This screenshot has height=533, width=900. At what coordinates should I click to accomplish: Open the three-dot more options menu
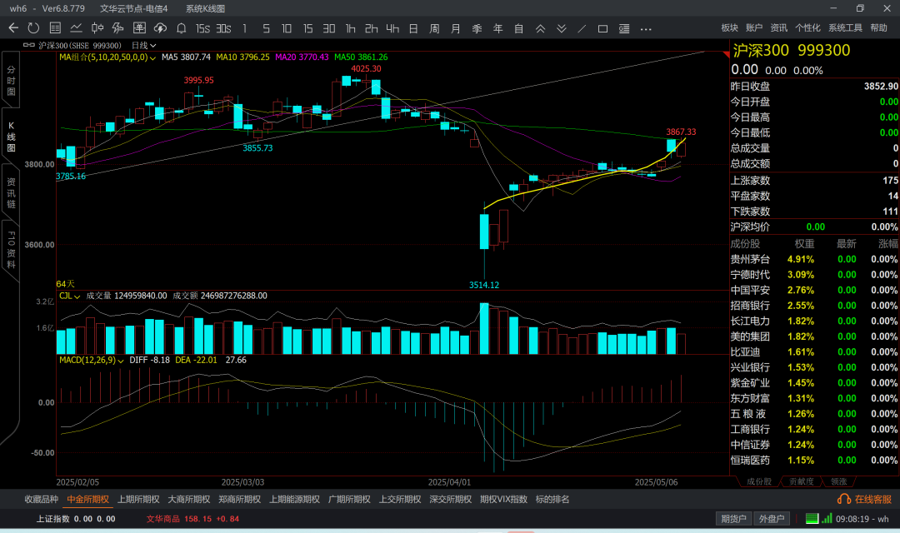click(x=646, y=28)
